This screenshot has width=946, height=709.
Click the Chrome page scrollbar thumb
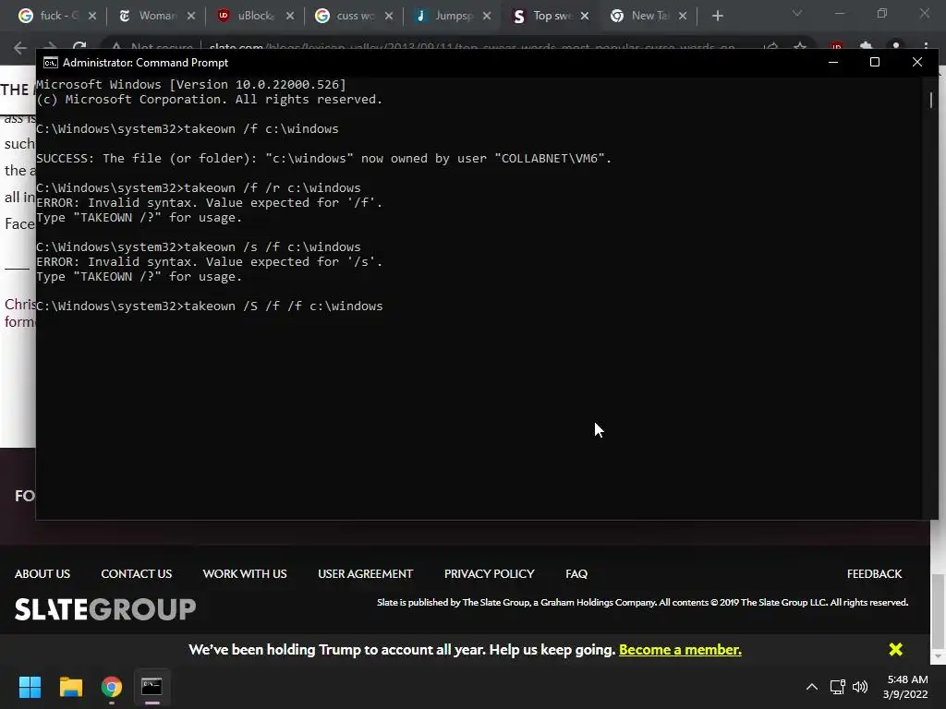coord(938,610)
